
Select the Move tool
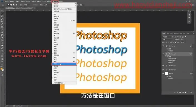tap(2, 11)
